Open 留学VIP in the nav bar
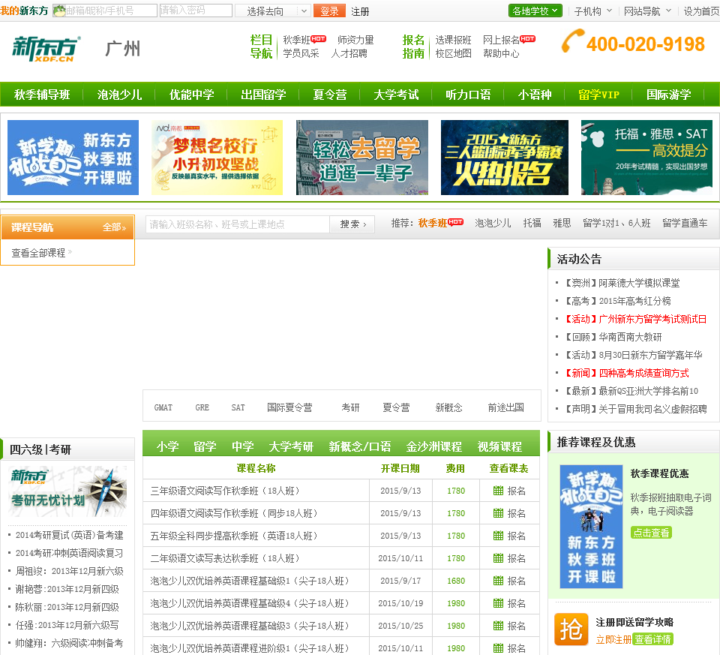The width and height of the screenshot is (720, 655). click(x=598, y=95)
